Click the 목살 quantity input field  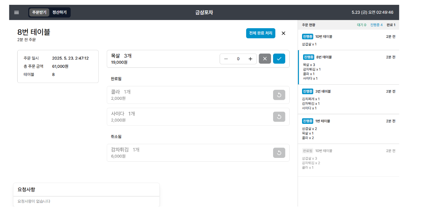pos(238,59)
